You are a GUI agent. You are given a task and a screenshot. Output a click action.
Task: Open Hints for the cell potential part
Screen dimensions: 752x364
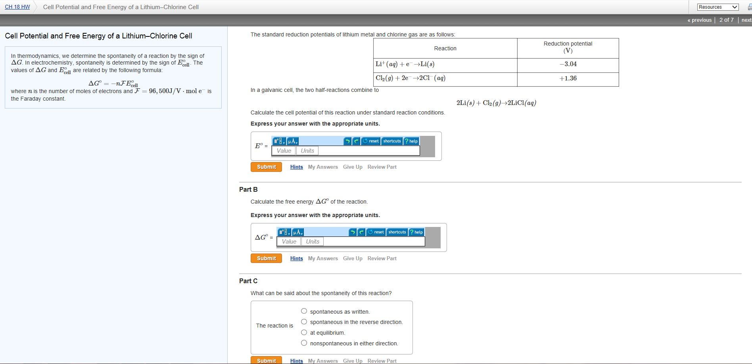point(296,167)
